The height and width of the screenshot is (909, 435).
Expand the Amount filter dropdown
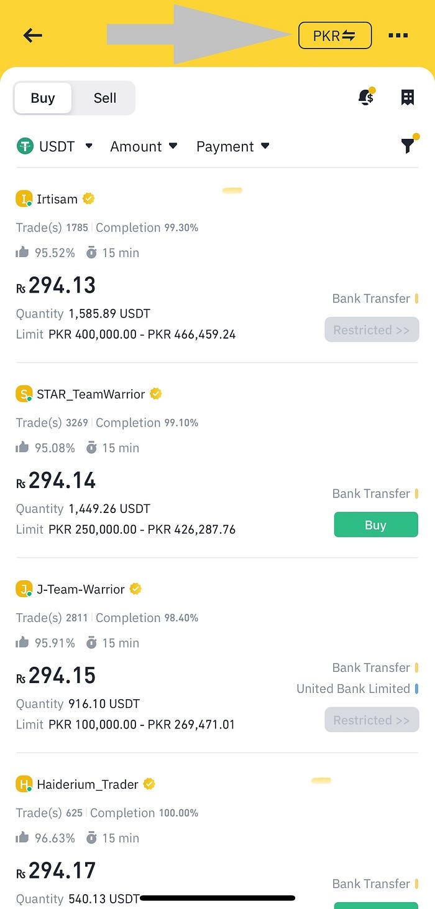144,146
